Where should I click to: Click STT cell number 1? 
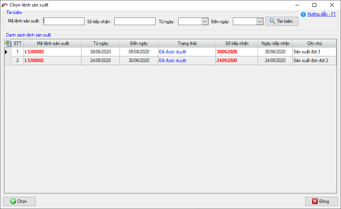[18, 52]
